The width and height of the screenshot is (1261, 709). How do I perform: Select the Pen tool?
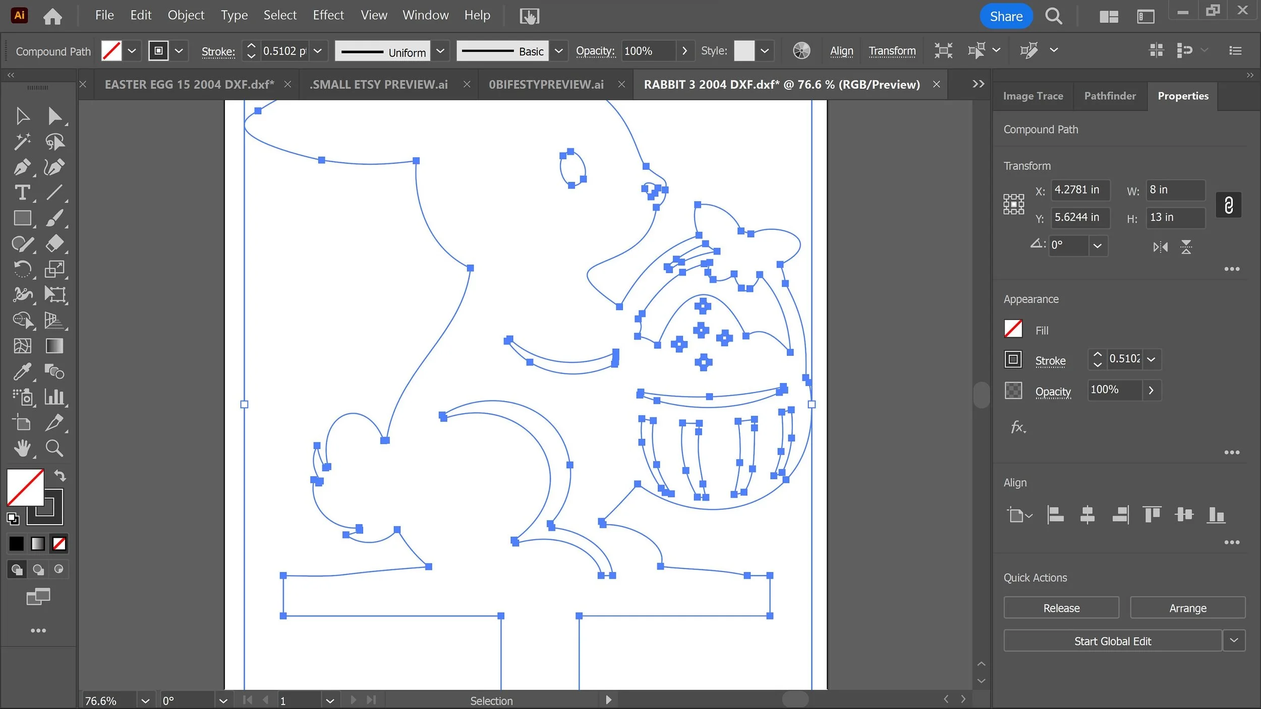coord(22,167)
